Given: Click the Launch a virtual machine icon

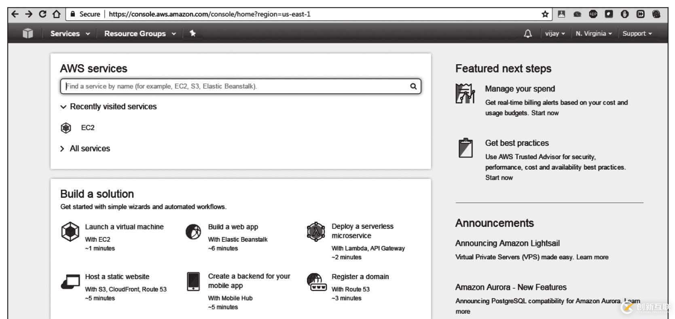Looking at the screenshot, I should pyautogui.click(x=70, y=232).
